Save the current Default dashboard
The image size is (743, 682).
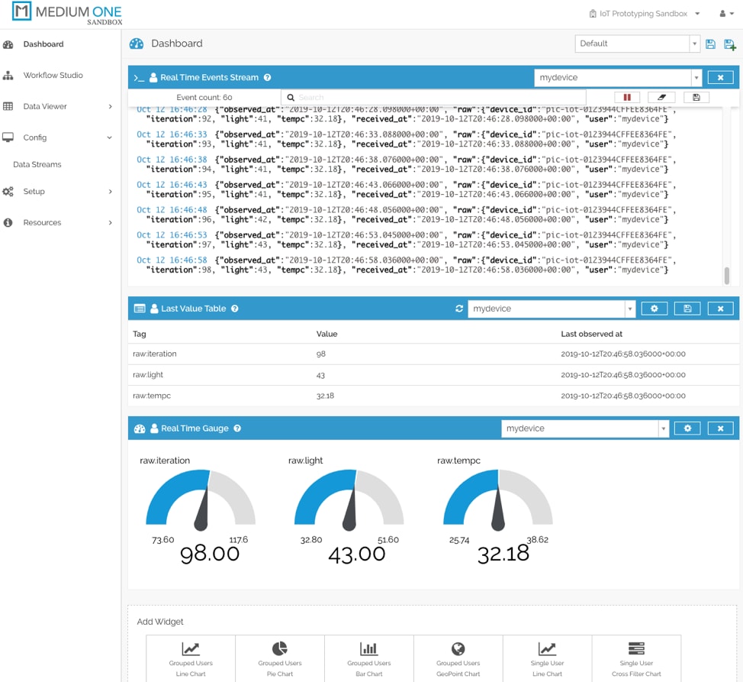(x=710, y=44)
